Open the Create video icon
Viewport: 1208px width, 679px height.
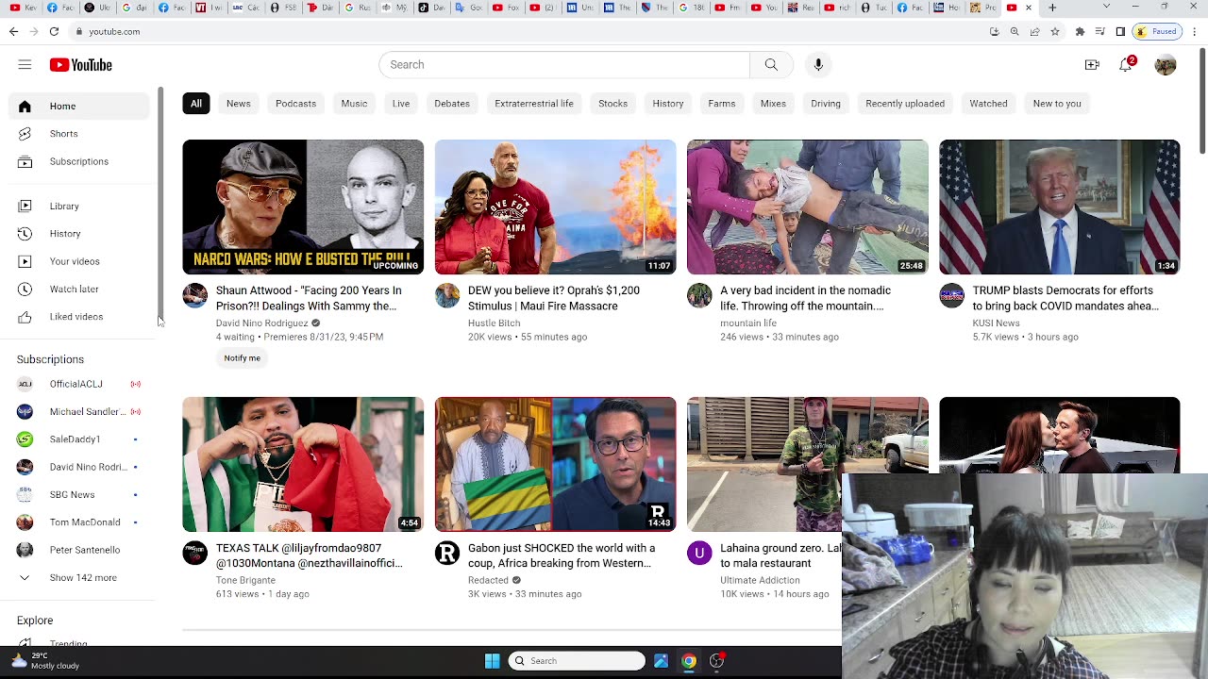(x=1092, y=64)
